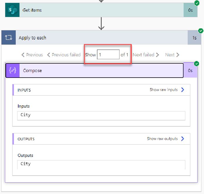
Task: Click the Inputs value box containing City
Action: pyautogui.click(x=101, y=115)
